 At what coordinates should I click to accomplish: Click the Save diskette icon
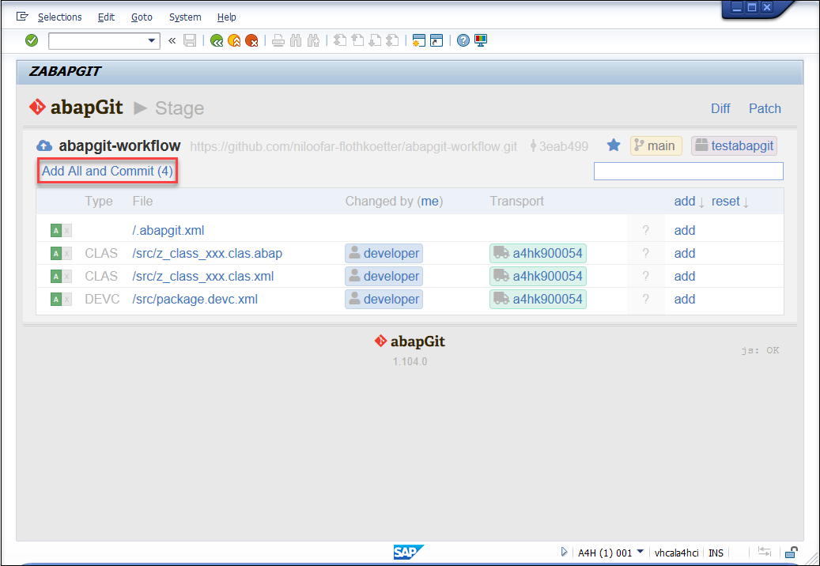pyautogui.click(x=189, y=41)
